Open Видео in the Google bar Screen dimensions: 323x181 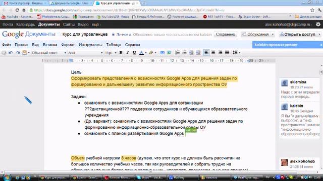coord(83,25)
